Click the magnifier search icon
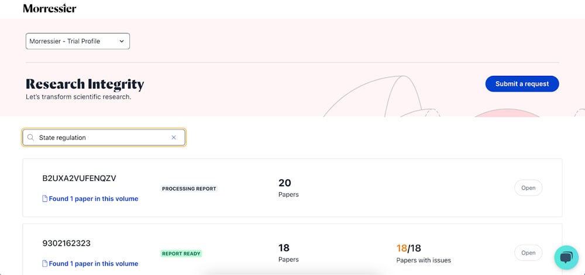Image resolution: width=585 pixels, height=275 pixels. tap(31, 138)
